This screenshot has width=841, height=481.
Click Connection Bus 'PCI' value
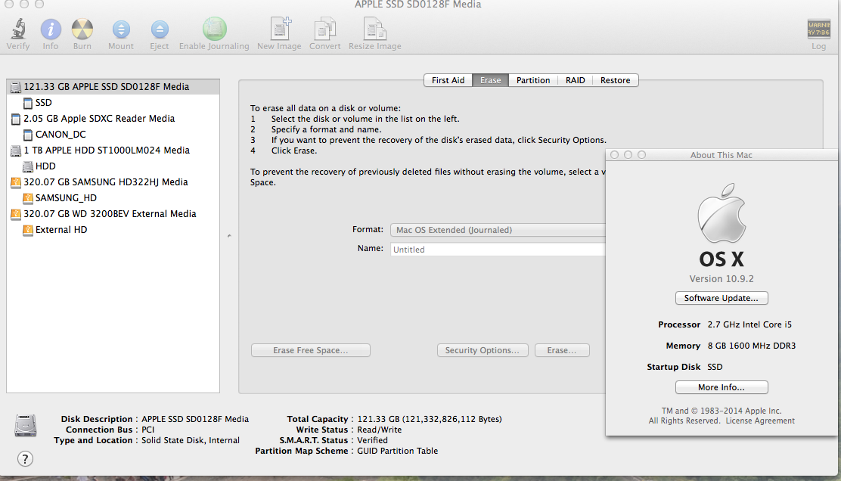click(x=148, y=430)
